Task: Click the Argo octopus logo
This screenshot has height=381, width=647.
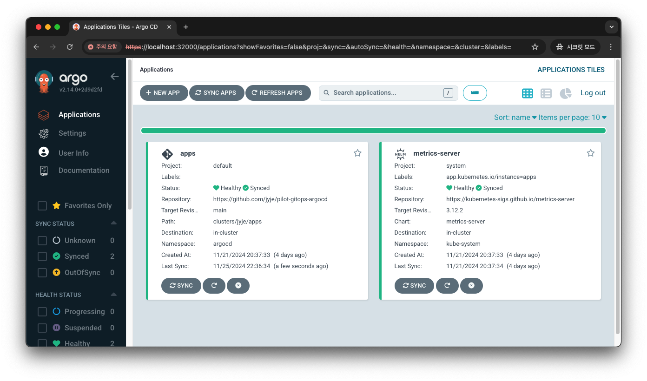Action: (x=44, y=81)
